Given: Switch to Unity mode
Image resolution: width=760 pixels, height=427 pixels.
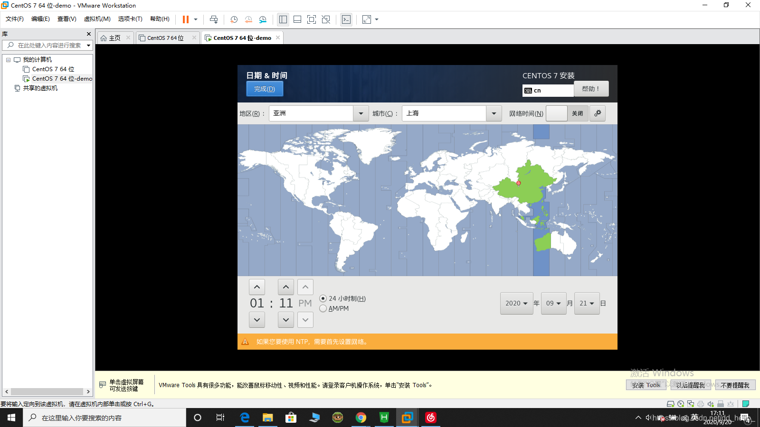Looking at the screenshot, I should 326,19.
